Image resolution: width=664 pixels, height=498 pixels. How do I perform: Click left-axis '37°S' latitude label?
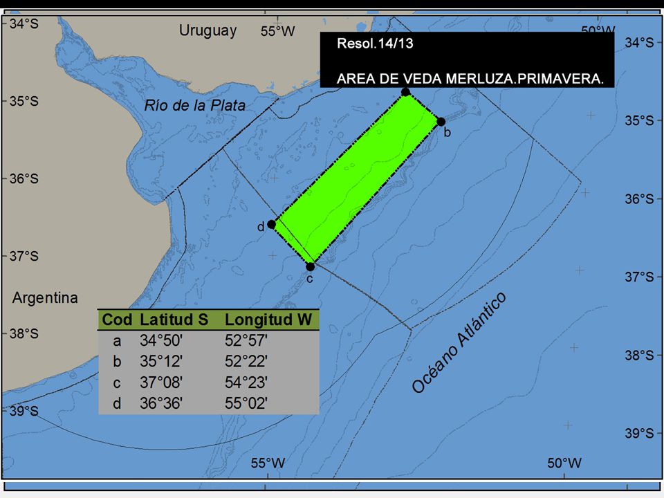click(24, 256)
